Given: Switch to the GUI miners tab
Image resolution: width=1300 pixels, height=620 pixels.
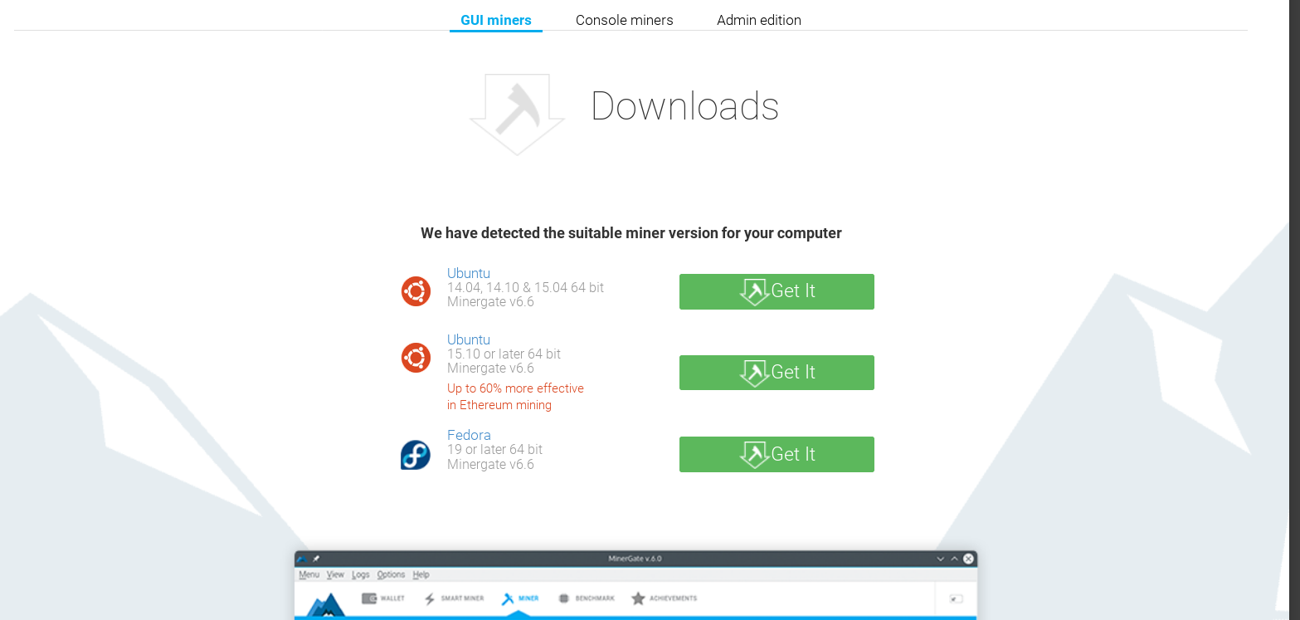Looking at the screenshot, I should [x=496, y=20].
